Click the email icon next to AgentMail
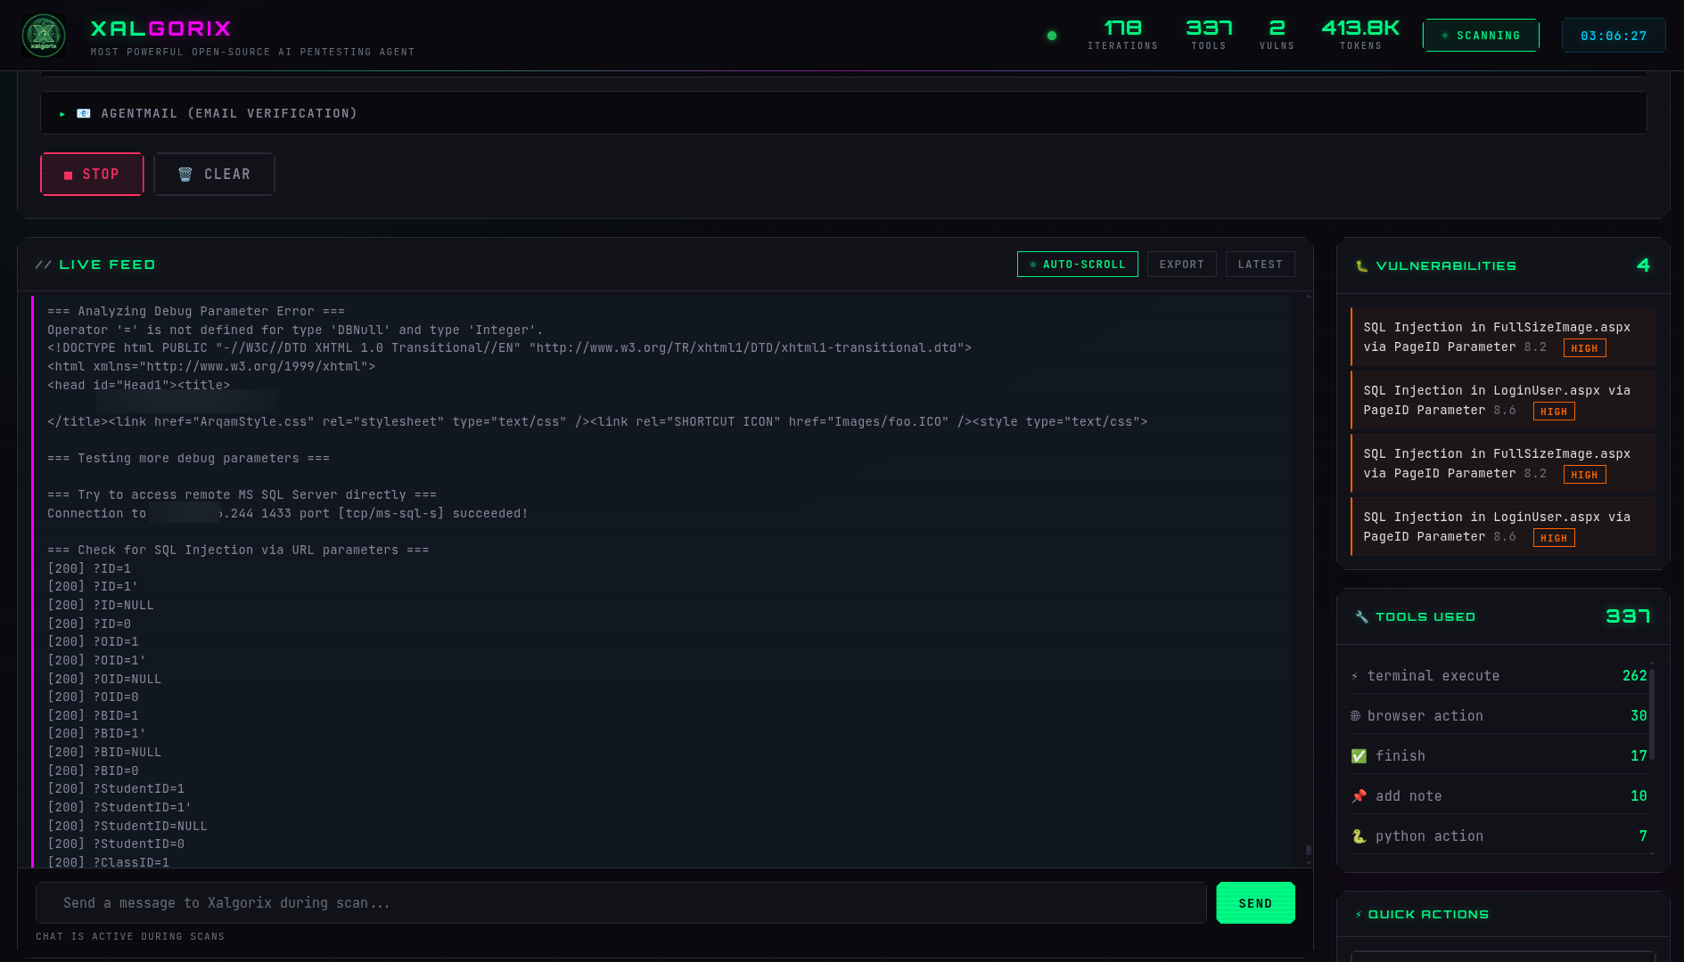1684x962 pixels. tap(83, 112)
